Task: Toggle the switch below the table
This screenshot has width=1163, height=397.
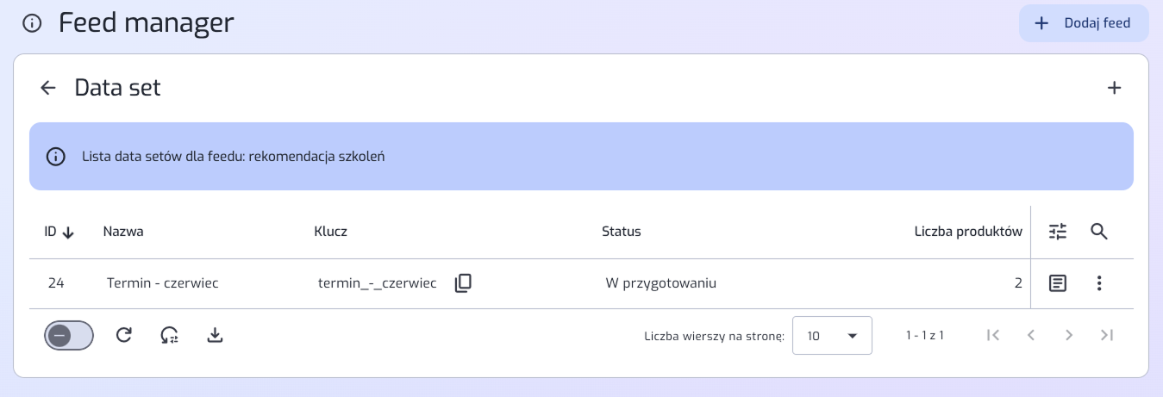Action: (x=69, y=336)
